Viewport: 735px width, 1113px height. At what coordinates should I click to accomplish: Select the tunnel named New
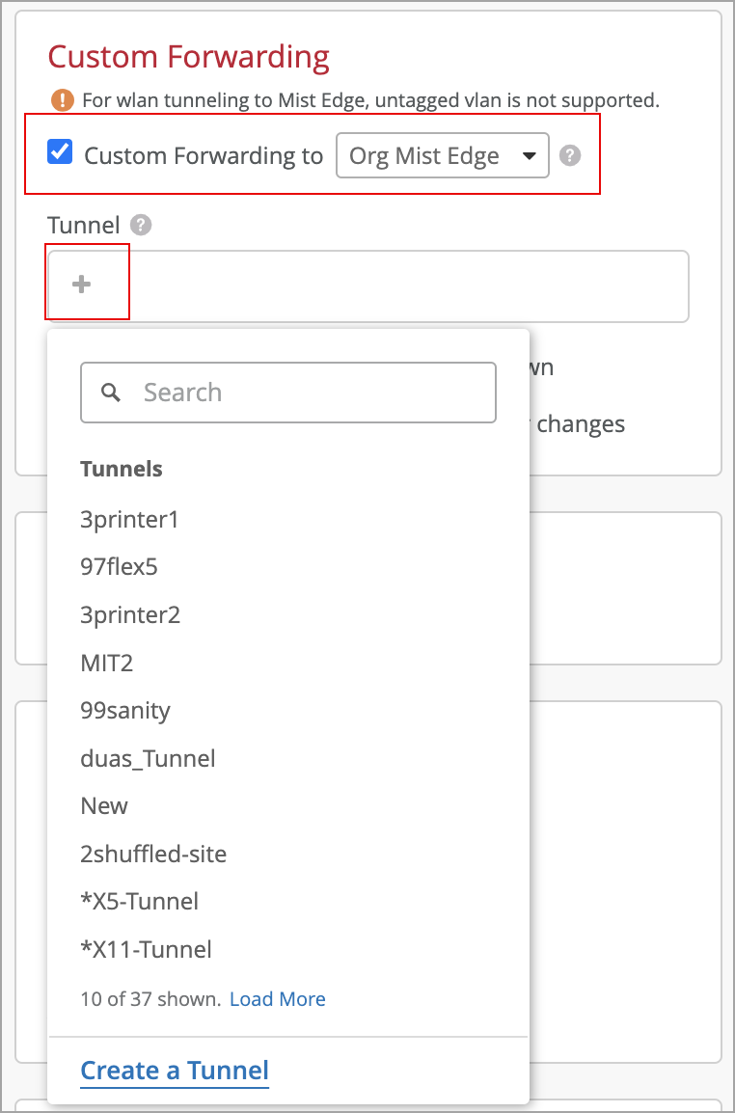[x=104, y=806]
